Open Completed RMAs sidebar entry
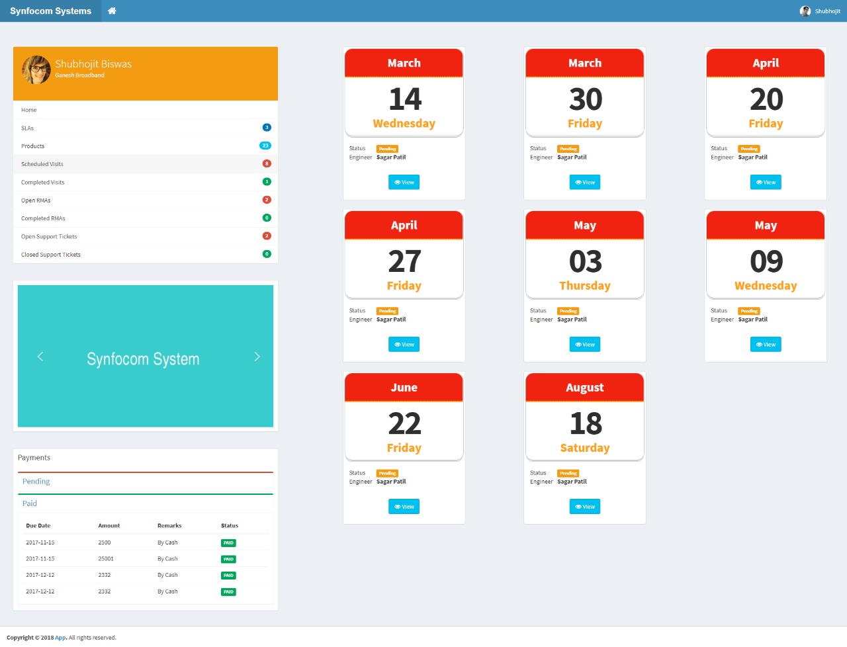The height and width of the screenshot is (647, 847). [146, 218]
